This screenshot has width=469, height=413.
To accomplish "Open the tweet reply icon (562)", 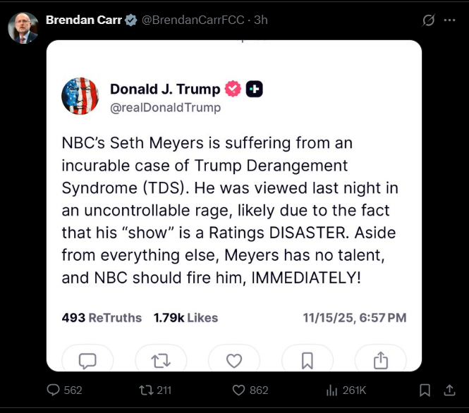I will click(54, 390).
